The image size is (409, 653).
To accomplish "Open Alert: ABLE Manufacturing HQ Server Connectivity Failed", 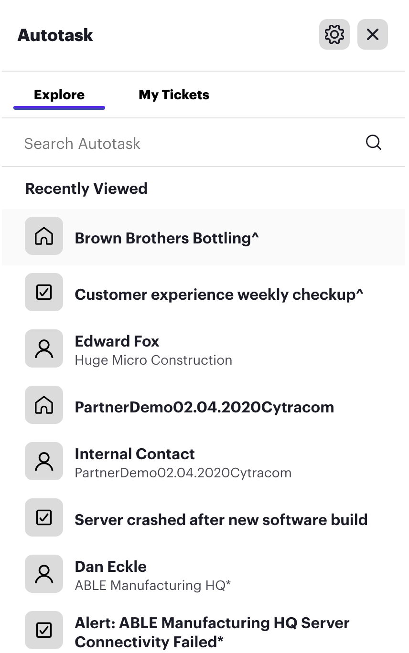I will click(x=212, y=632).
